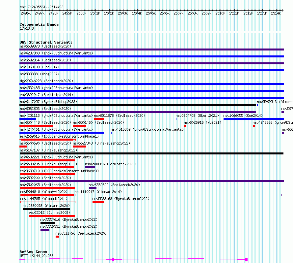Screen dimensions: 293x263
Task: Click the nsv6511676 (Sedlazeck2020) label
Action: point(120,115)
